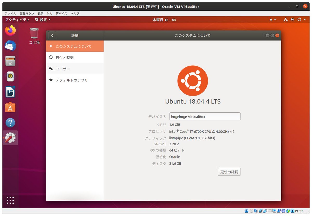Open the Files manager dock icon

pos(10,61)
